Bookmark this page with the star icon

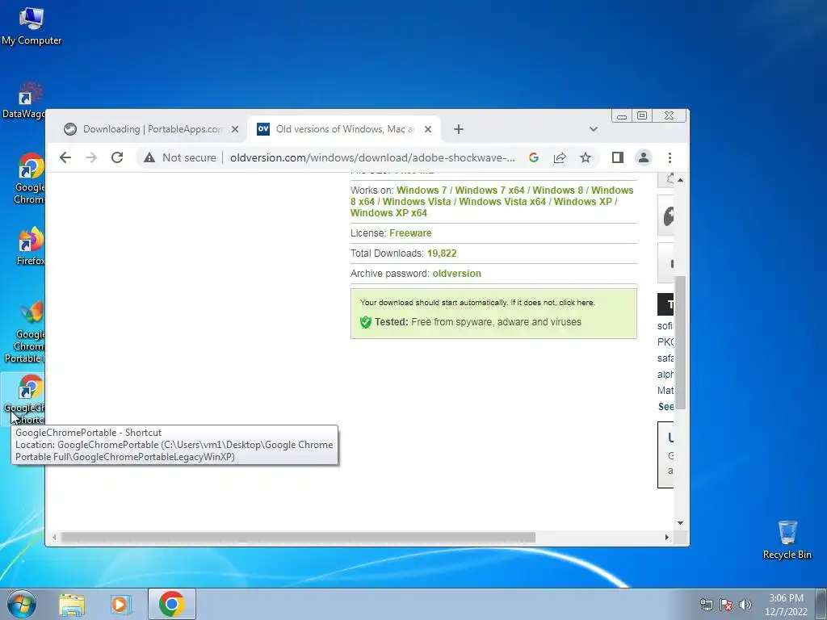pos(586,157)
